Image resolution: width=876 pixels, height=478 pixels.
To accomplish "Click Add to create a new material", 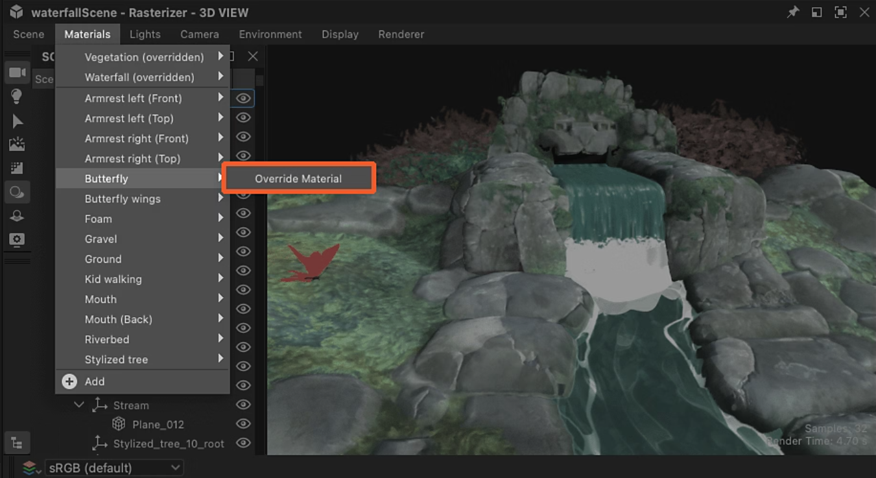I will coord(143,381).
